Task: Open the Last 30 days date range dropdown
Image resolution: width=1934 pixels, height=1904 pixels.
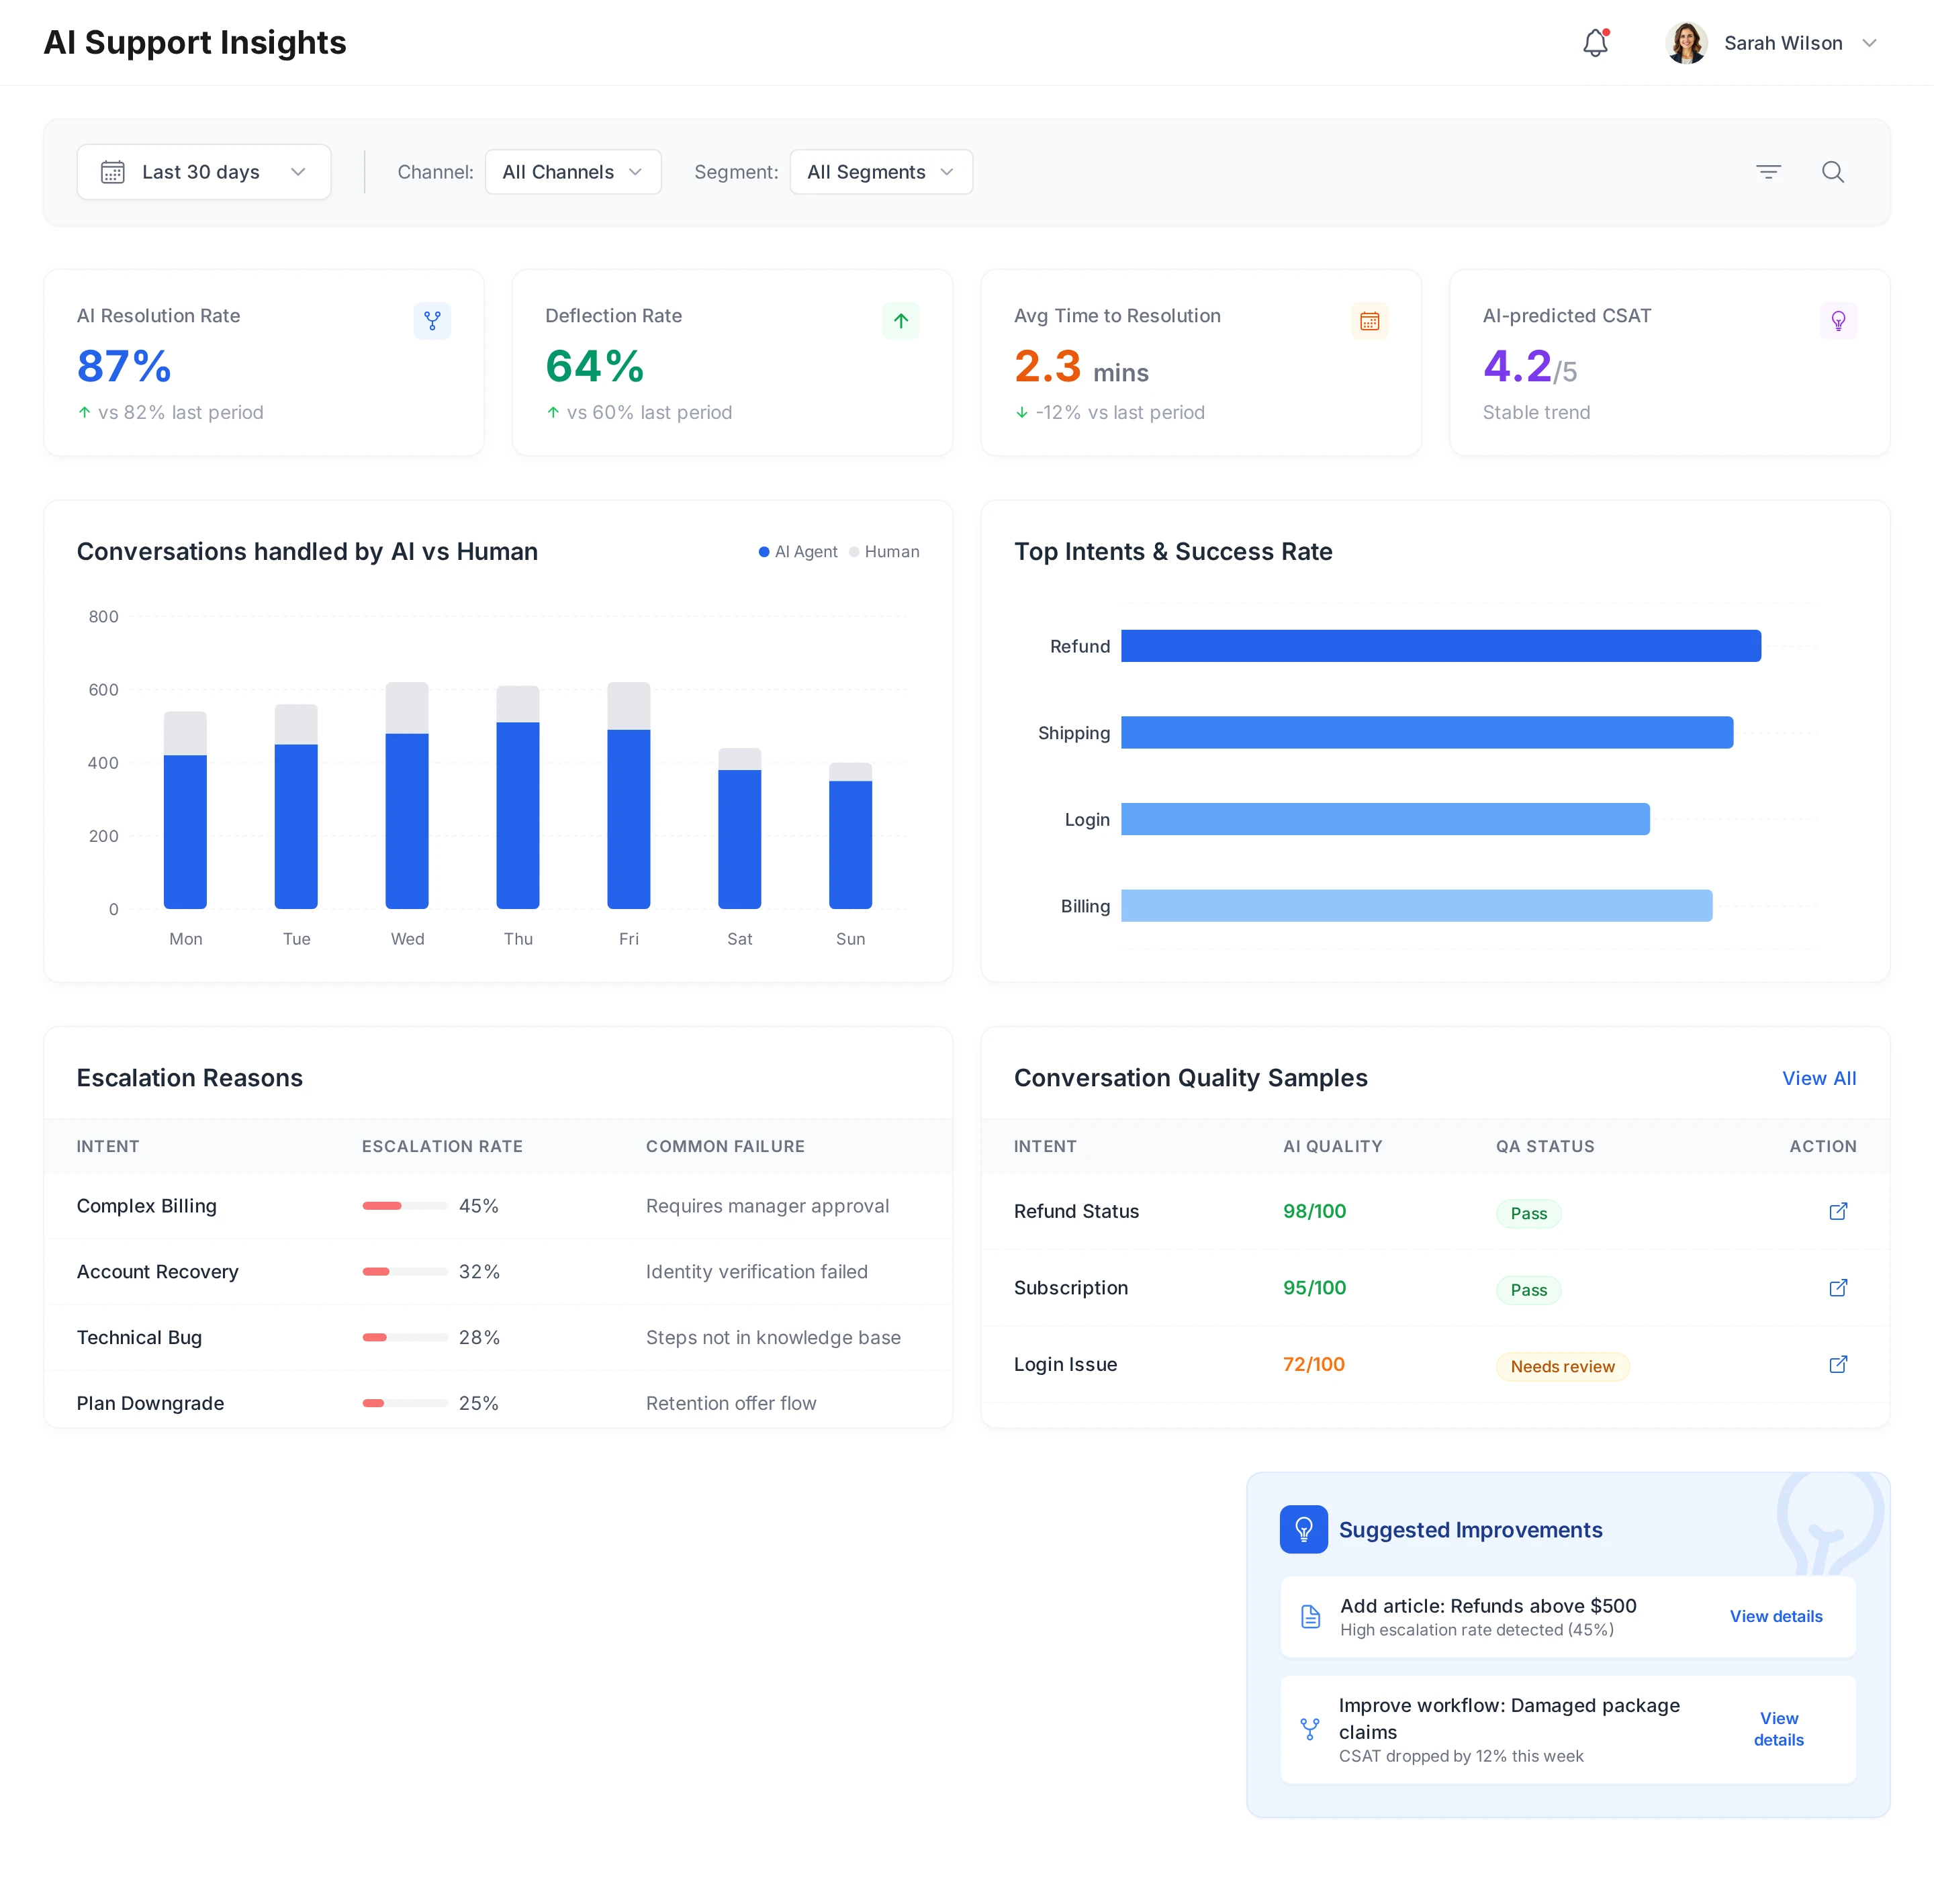Action: [203, 171]
